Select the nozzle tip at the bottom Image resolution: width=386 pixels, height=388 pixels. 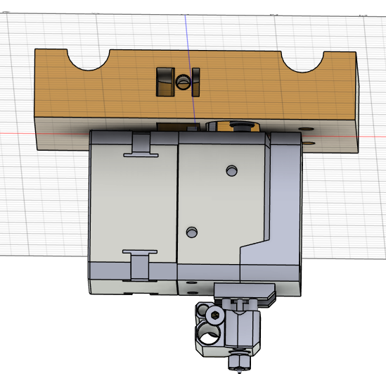click(239, 371)
